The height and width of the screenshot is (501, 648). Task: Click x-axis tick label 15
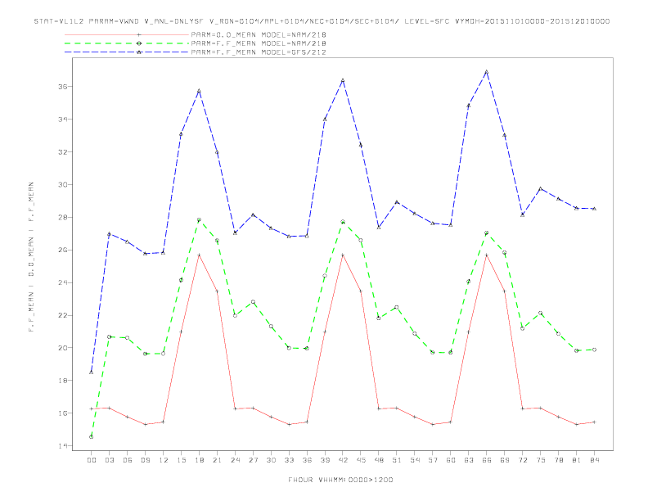pos(181,460)
